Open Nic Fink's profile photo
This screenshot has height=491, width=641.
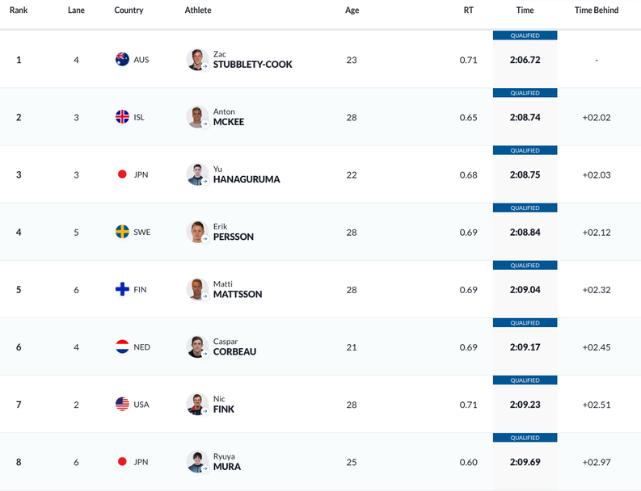(x=197, y=405)
